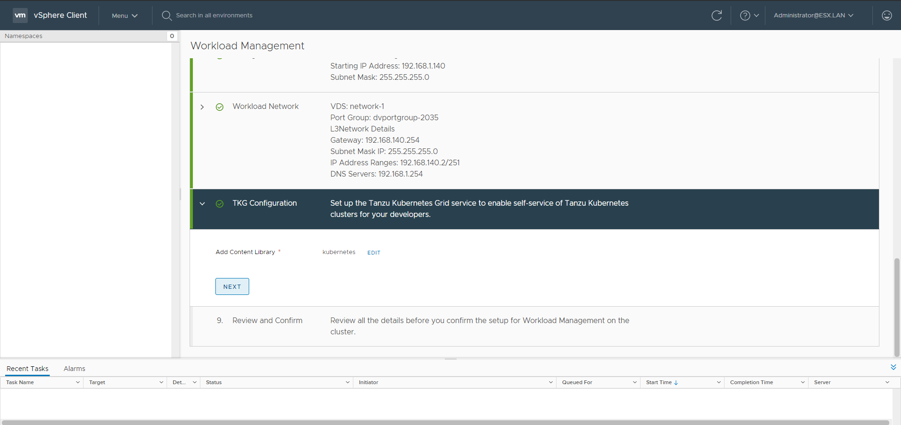Expand the Workload Network section

202,107
